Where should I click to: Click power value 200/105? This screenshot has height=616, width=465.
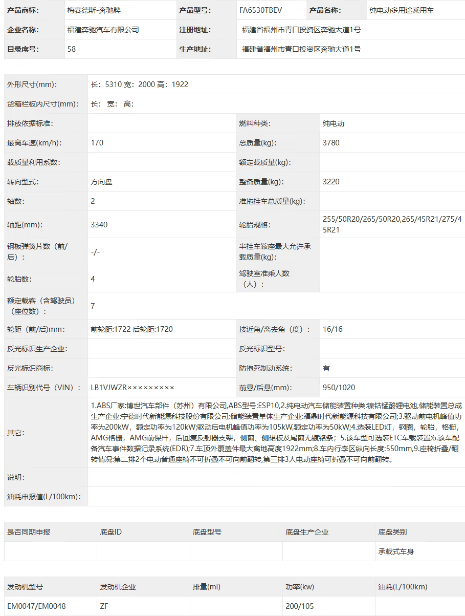pos(300,606)
